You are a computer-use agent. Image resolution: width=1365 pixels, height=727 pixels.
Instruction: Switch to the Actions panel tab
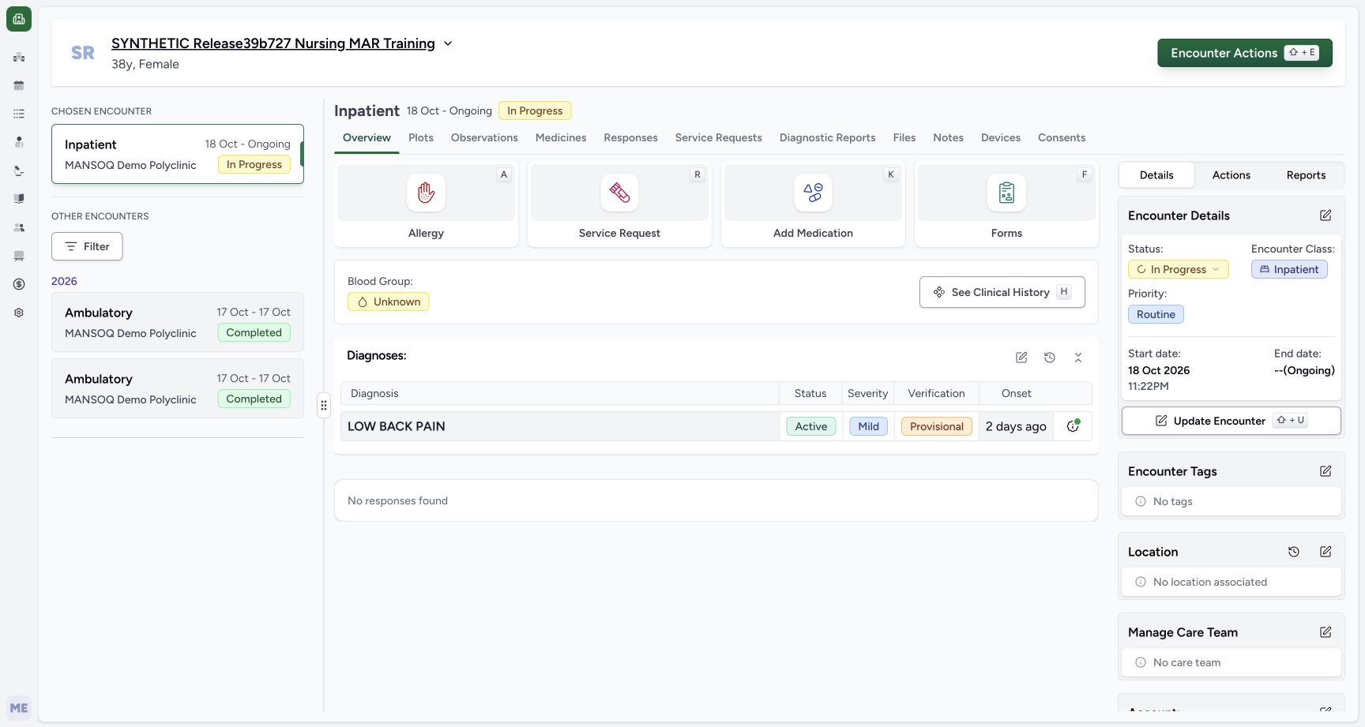1231,175
